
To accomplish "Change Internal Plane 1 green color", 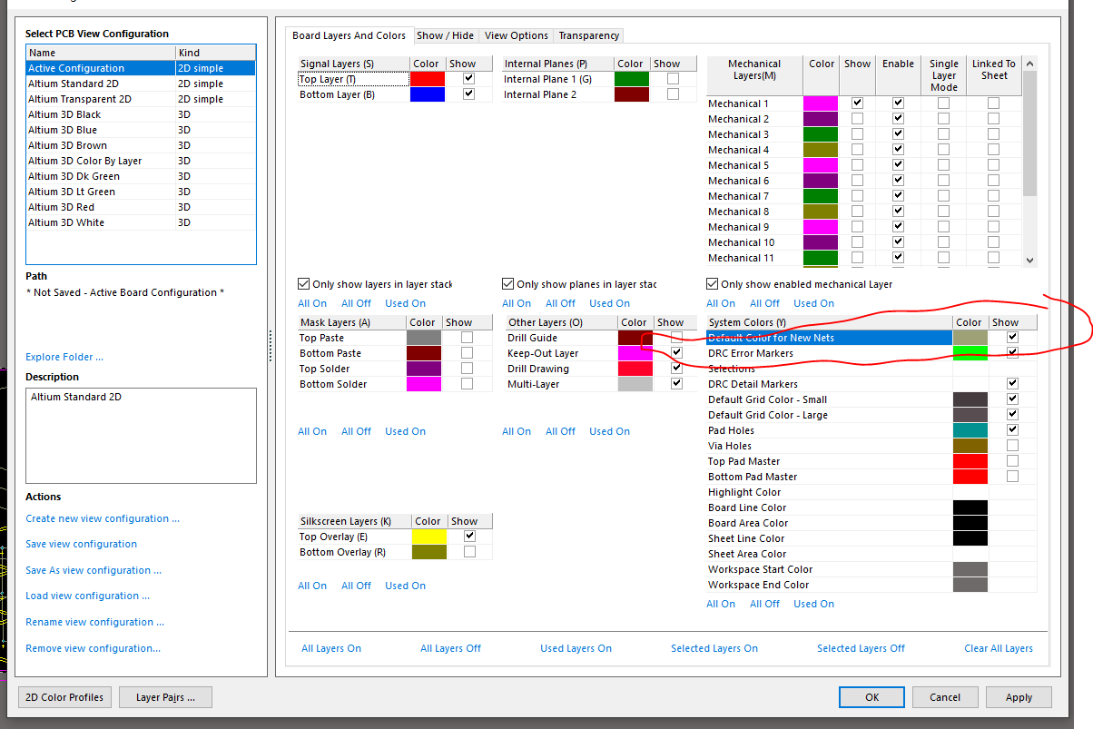I will (x=631, y=79).
